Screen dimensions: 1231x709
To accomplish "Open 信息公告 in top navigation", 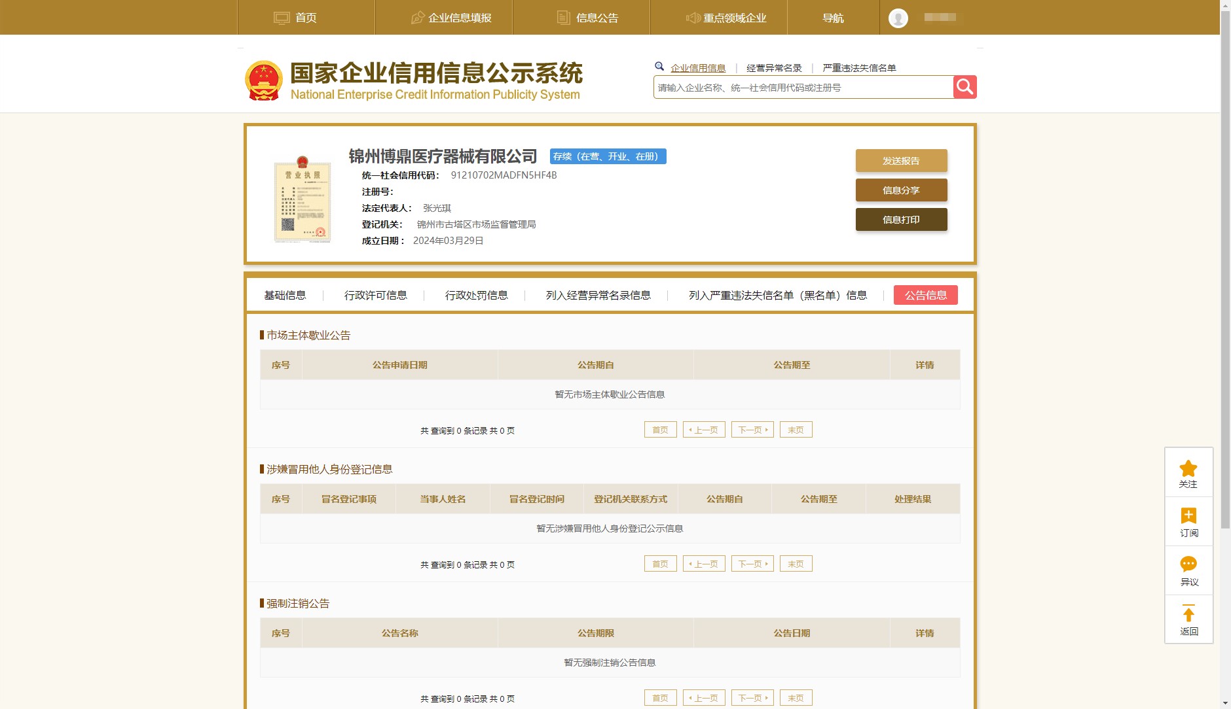I will coord(587,18).
